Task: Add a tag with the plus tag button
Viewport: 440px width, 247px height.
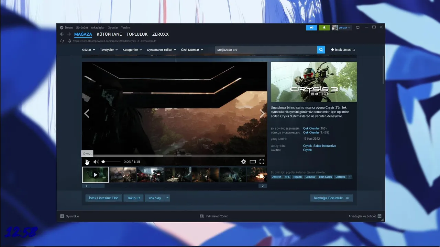Action: (350, 177)
